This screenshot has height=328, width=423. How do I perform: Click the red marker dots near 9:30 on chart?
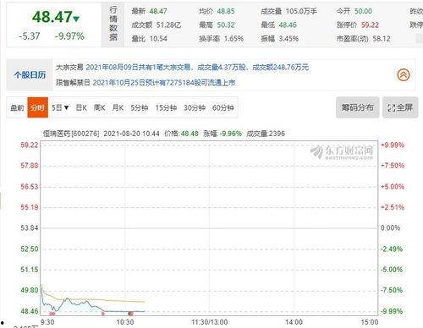[x=52, y=314]
